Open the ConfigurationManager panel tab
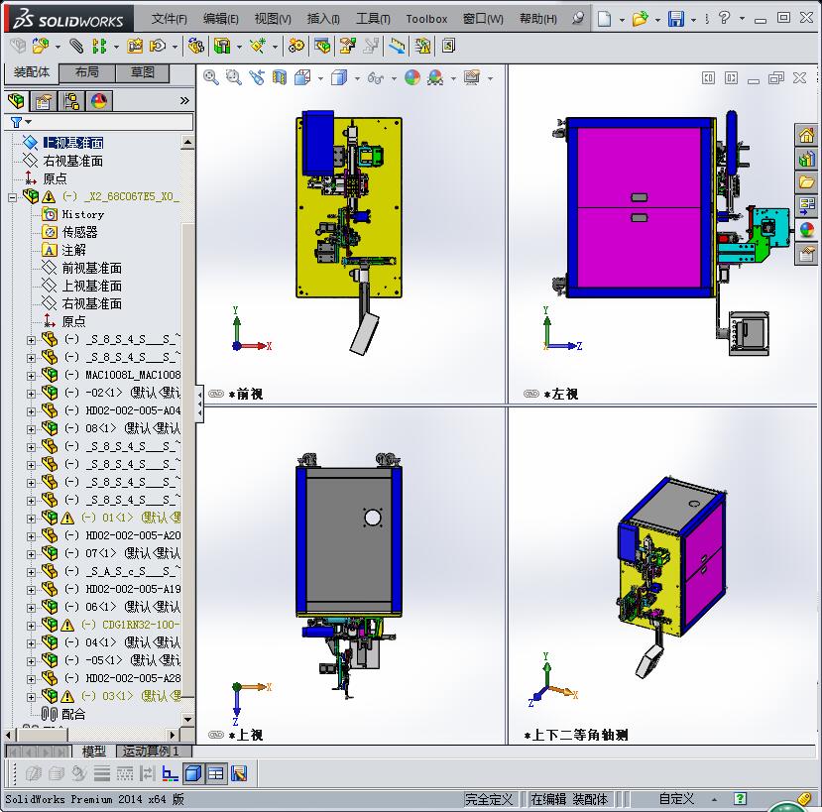Screen dimensions: 822x812 click(71, 101)
